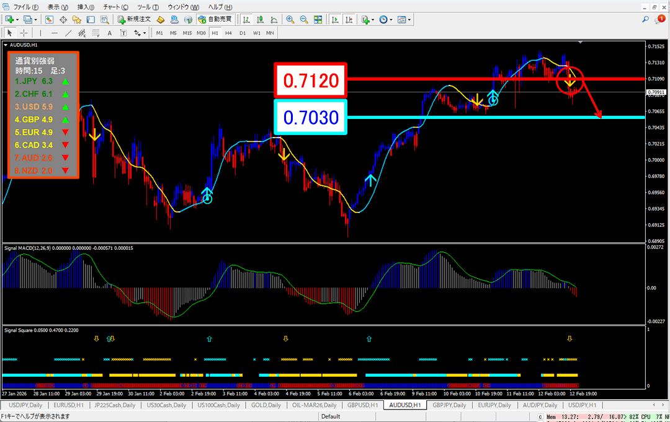Expand the indicators list dropdown
Image resolution: width=670 pixels, height=422 pixels.
pyautogui.click(x=374, y=20)
